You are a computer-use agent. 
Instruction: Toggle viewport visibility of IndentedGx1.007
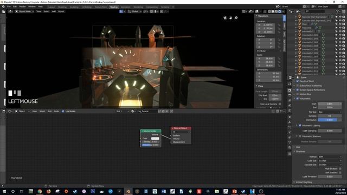[x=340, y=56]
